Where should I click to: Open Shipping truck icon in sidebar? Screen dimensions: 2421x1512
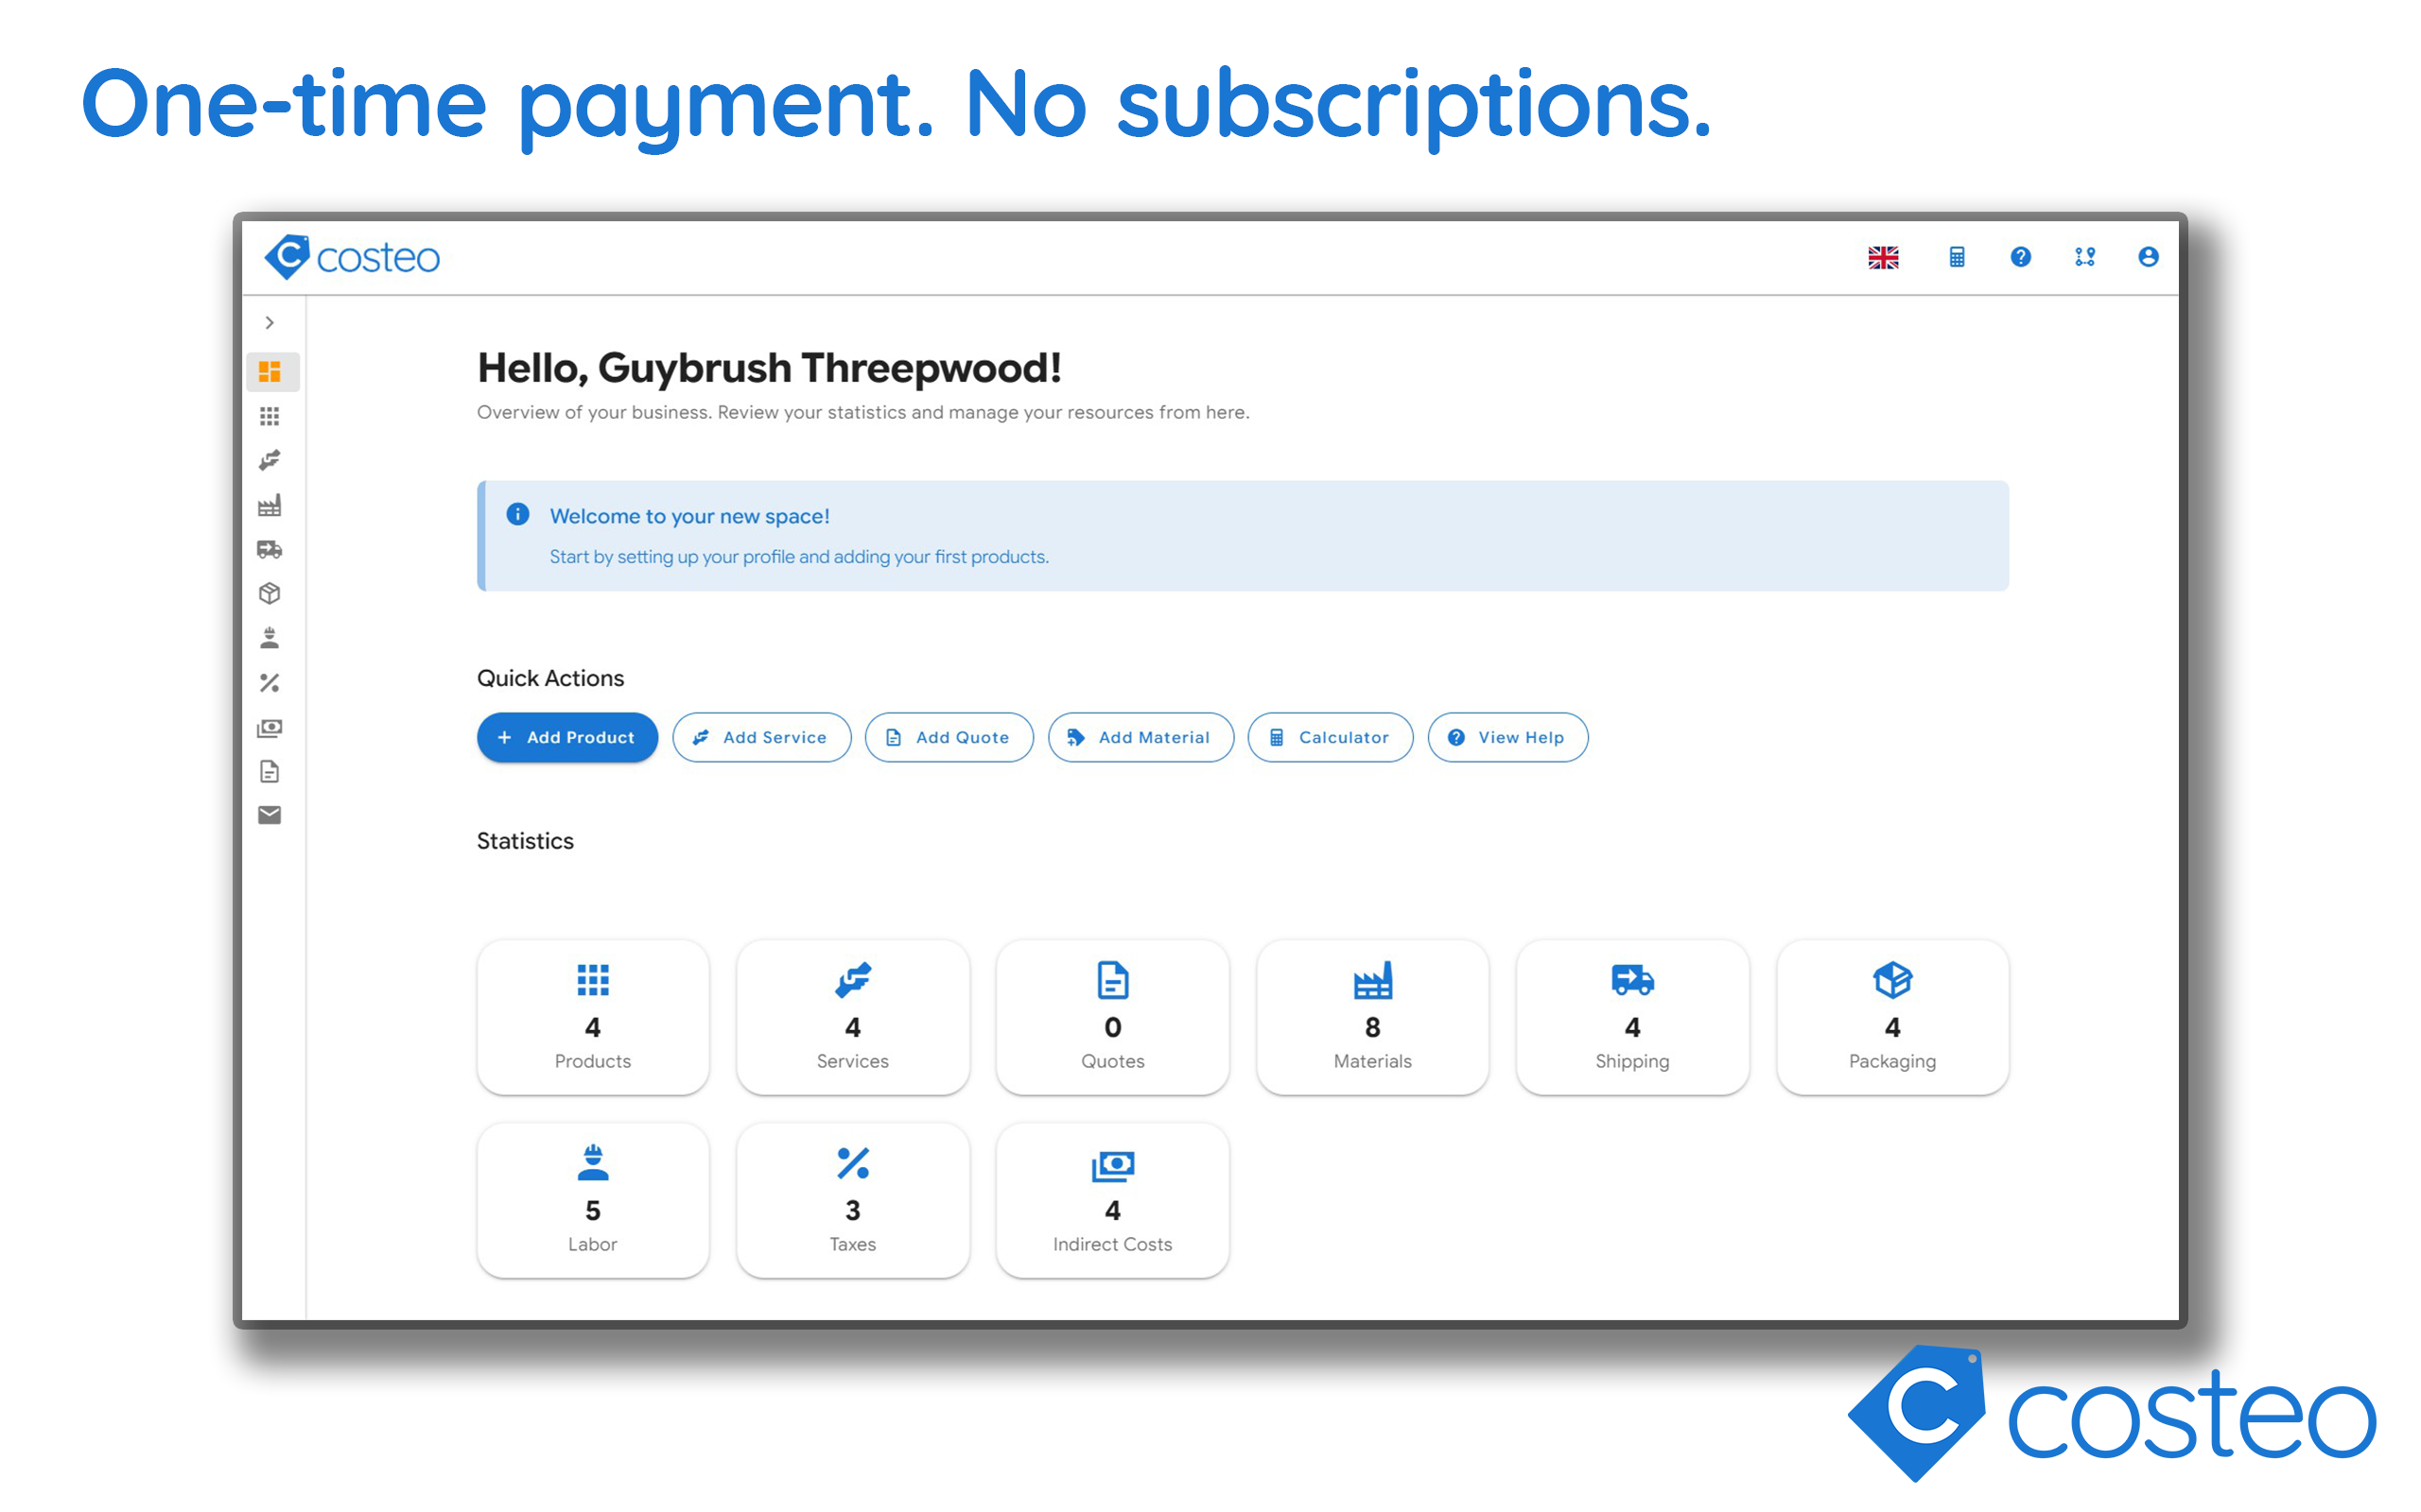click(x=270, y=549)
